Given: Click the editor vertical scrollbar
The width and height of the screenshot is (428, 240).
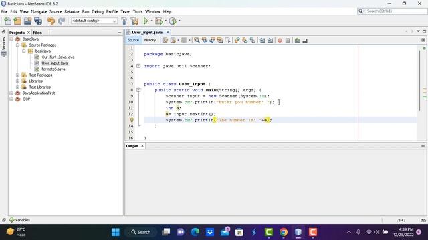Looking at the screenshot, I should click(x=420, y=80).
